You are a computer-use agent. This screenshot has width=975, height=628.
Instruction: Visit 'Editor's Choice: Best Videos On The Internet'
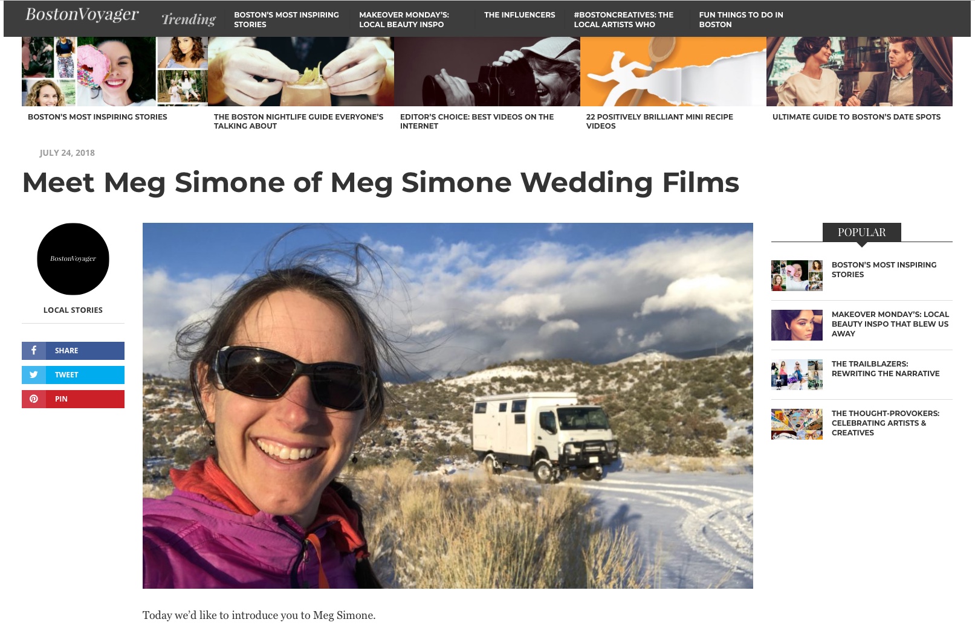point(475,121)
